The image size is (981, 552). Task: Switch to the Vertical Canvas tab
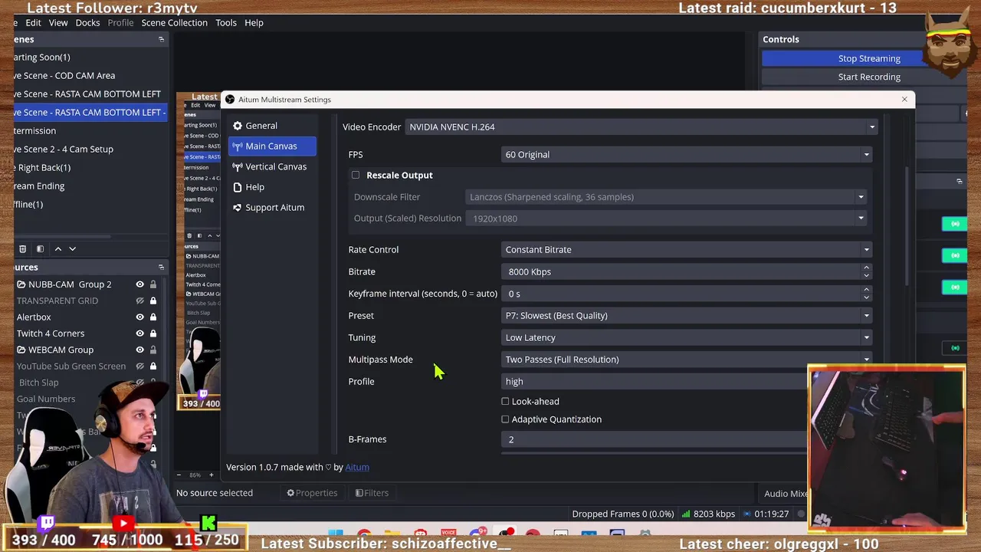pyautogui.click(x=272, y=166)
